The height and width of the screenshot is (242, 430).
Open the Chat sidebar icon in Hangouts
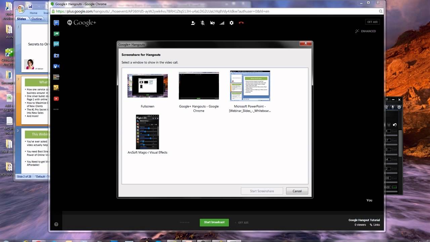point(56,23)
